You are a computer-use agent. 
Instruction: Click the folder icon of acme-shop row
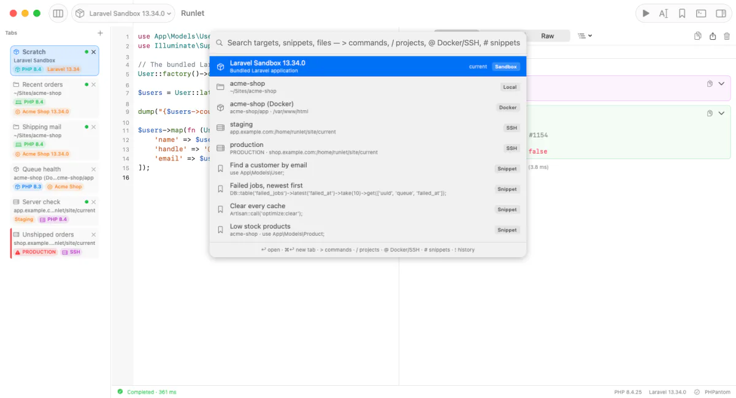(x=220, y=87)
